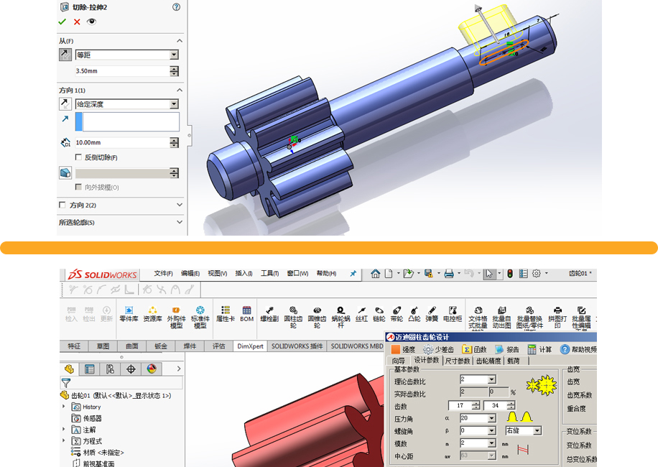Click the SolidWorks Home icon
Image resolution: width=658 pixels, height=467 pixels.
[376, 274]
